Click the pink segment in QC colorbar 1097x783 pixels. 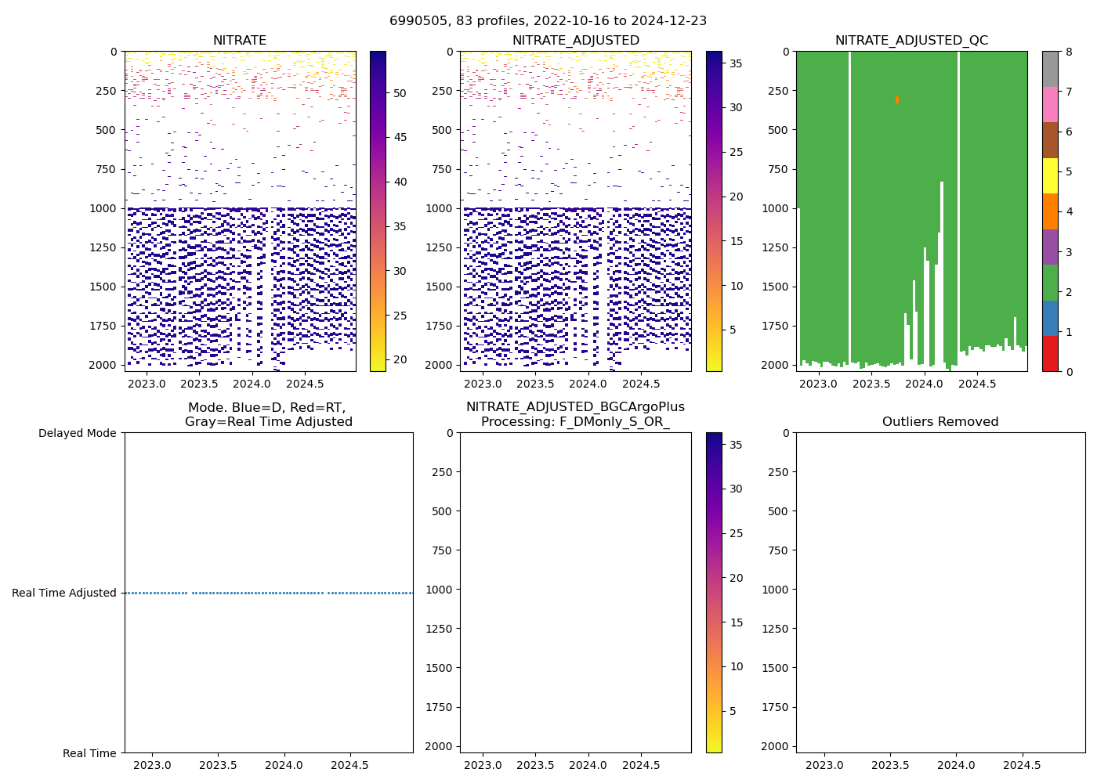(1050, 105)
